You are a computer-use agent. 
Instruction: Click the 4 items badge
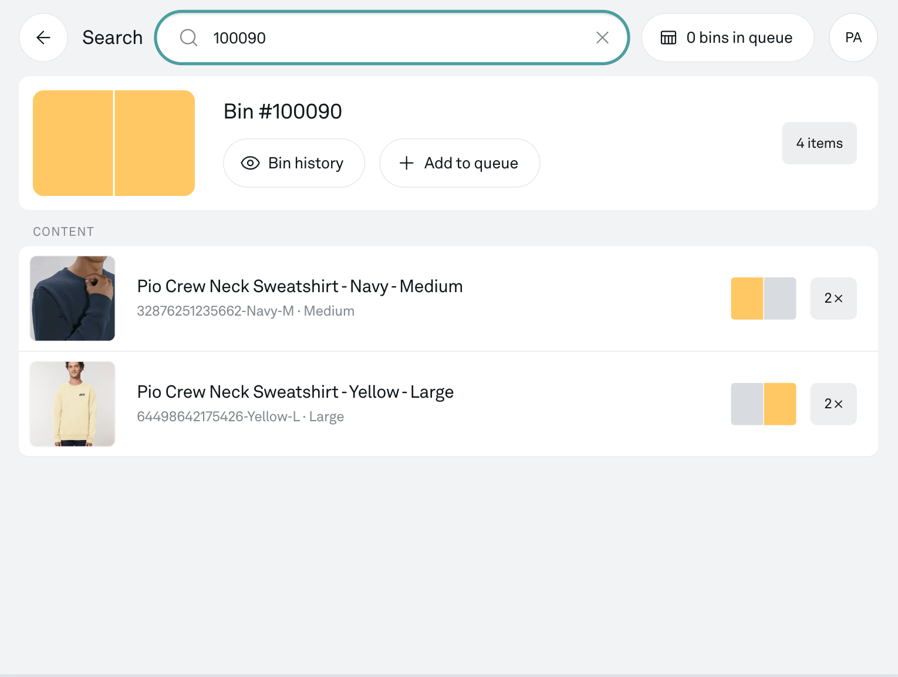[819, 143]
